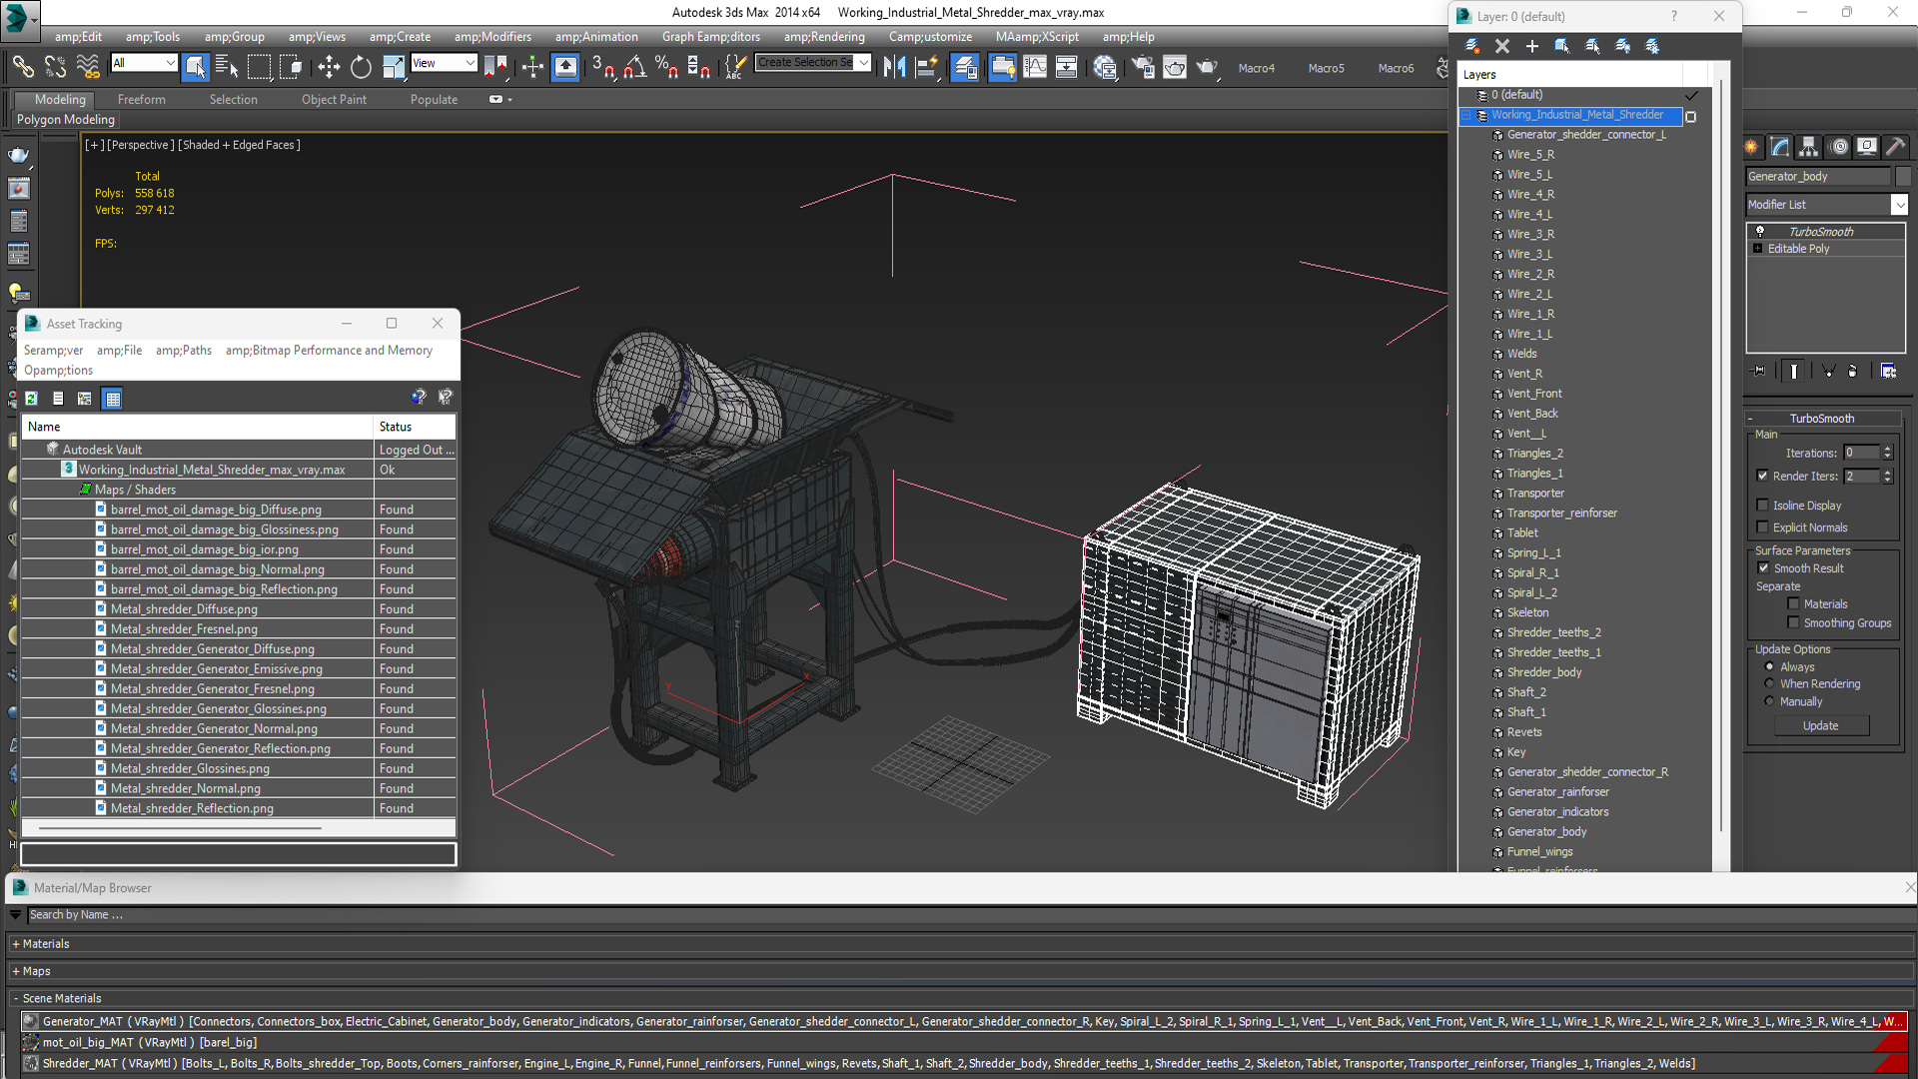Activate the Select and Rotate tool
The width and height of the screenshot is (1918, 1079).
(x=361, y=67)
